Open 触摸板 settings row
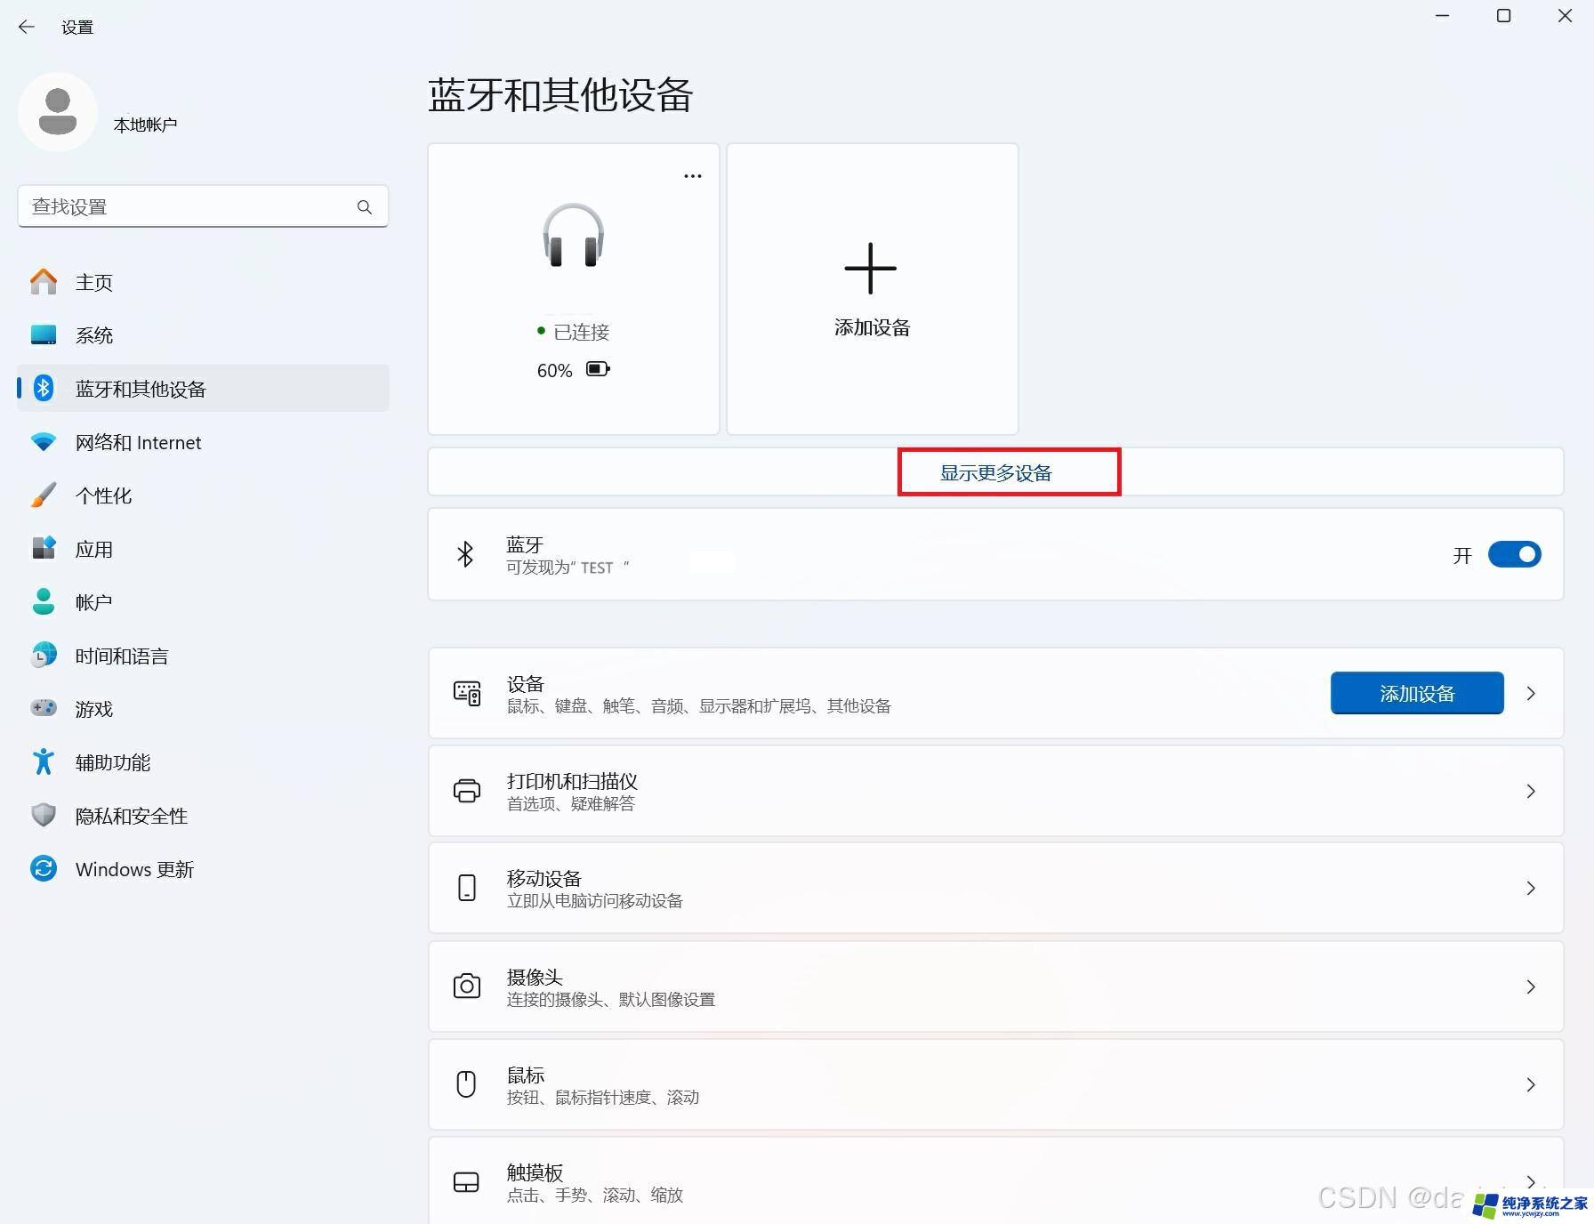1594x1224 pixels. 995,1180
